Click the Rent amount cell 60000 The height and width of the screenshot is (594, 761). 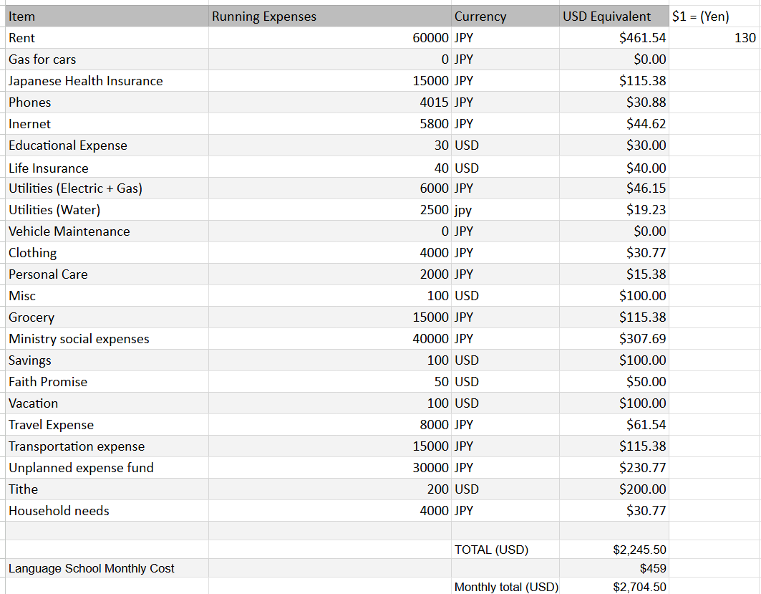tap(330, 38)
